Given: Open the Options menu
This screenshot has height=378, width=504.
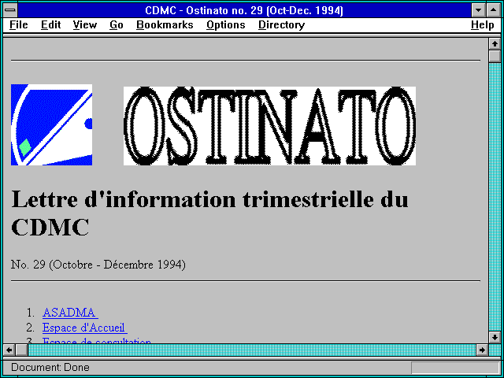Looking at the screenshot, I should coord(226,25).
